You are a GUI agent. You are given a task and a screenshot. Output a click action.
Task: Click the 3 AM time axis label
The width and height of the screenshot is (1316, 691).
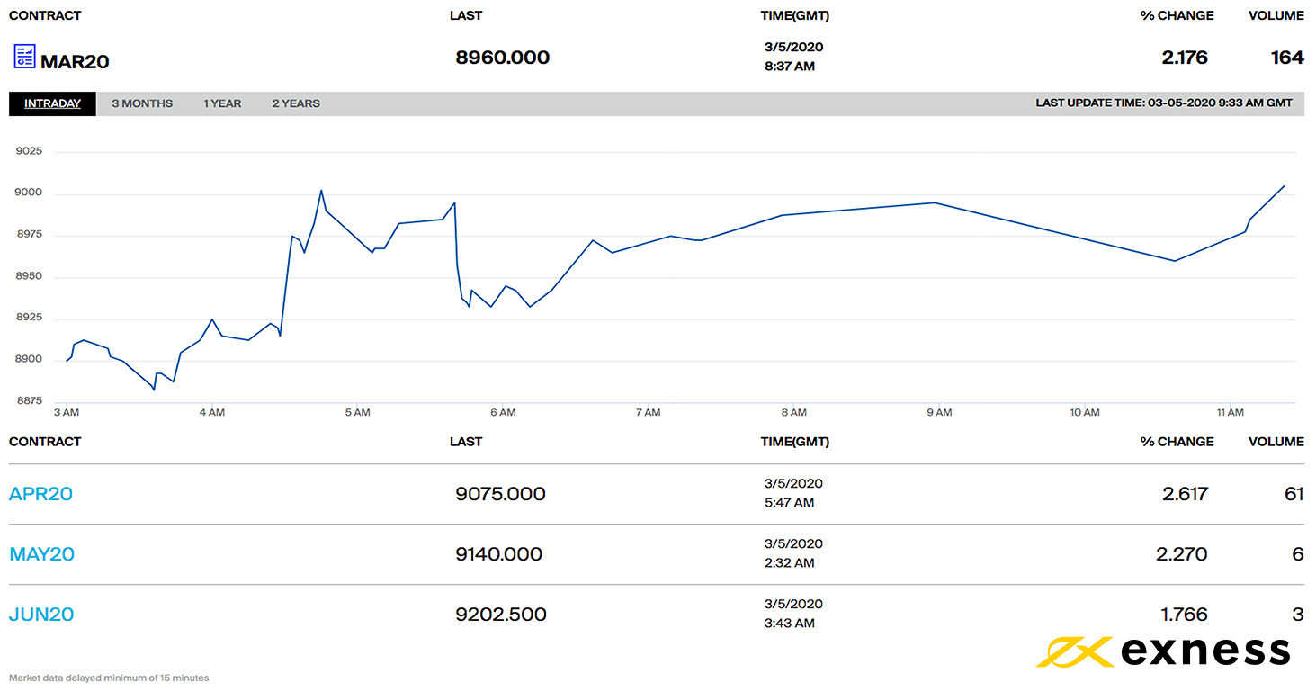point(67,413)
